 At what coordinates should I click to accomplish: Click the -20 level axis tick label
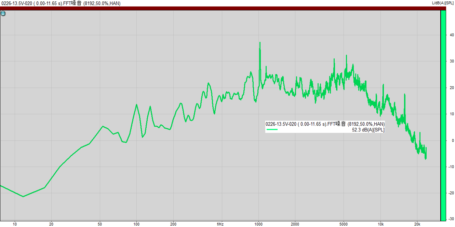(451, 193)
